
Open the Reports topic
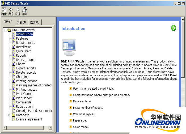[x=21, y=55]
